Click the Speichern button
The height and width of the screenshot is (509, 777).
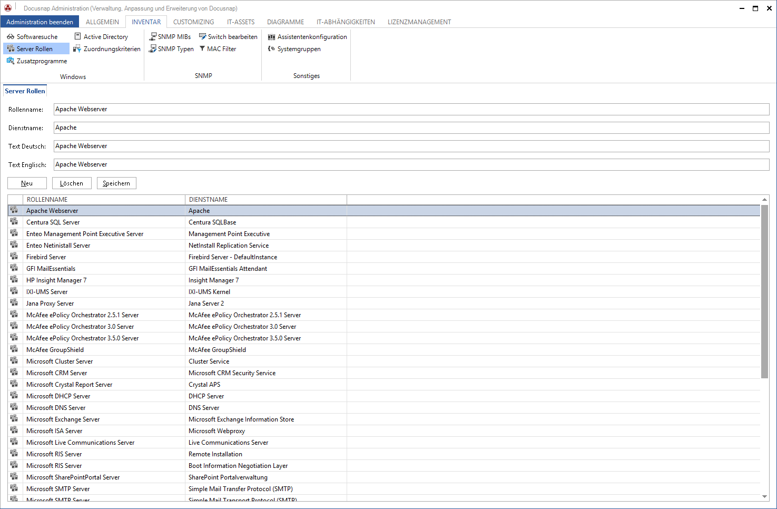tap(116, 183)
